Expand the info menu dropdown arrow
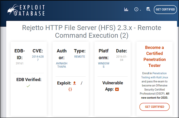 click(140, 10)
